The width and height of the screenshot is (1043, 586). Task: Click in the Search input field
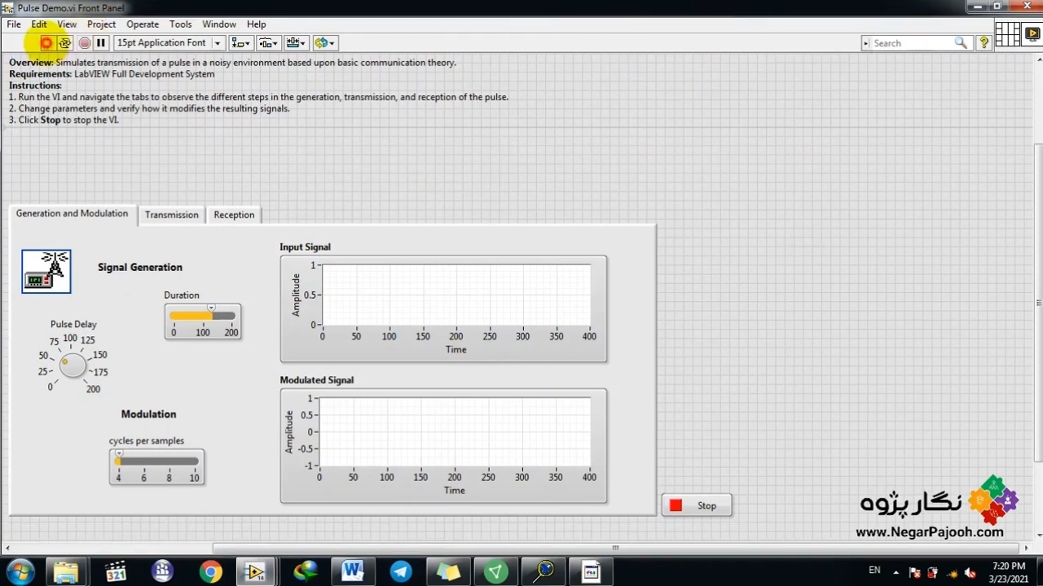click(x=910, y=43)
